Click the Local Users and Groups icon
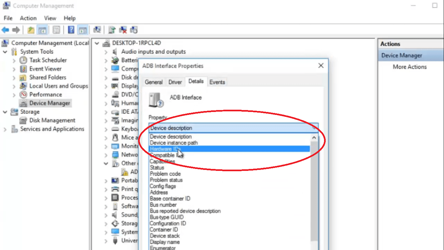 [23, 86]
